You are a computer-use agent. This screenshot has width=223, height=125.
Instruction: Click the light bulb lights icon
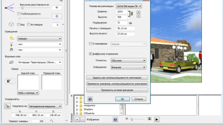coord(11,44)
